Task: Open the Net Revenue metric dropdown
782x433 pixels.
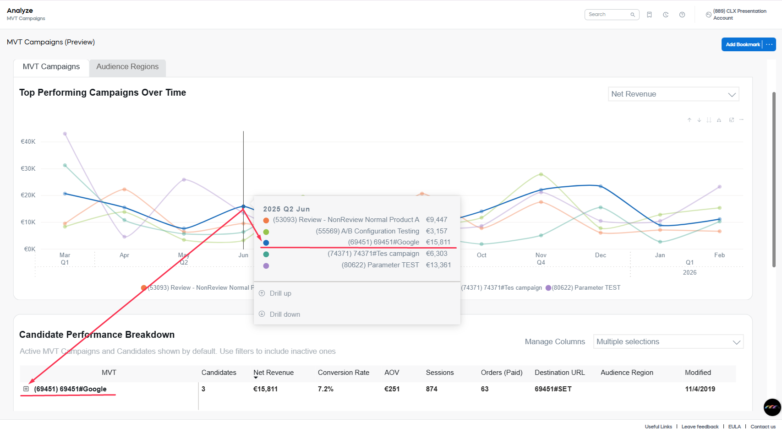Action: (x=673, y=94)
